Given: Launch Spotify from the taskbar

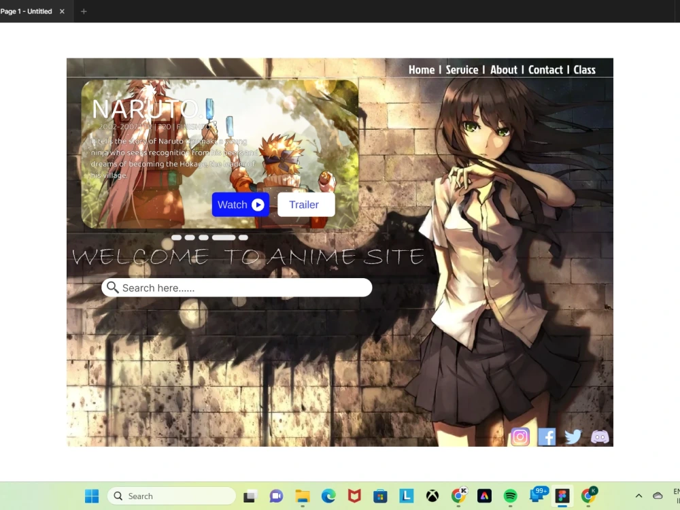Looking at the screenshot, I should point(510,496).
